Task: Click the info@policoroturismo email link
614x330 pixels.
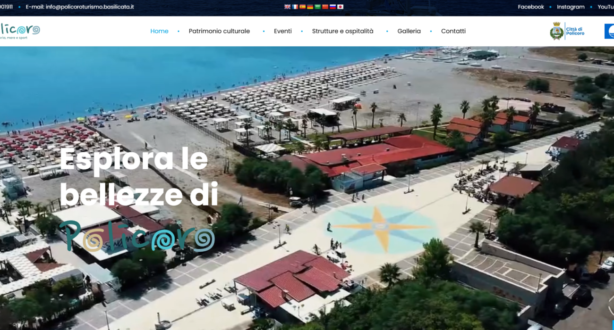Action: [90, 7]
